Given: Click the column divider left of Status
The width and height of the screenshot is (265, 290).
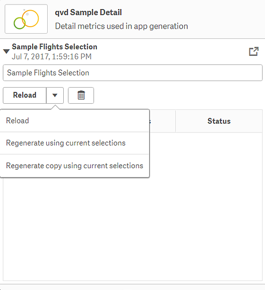Looking at the screenshot, I should tap(175, 121).
